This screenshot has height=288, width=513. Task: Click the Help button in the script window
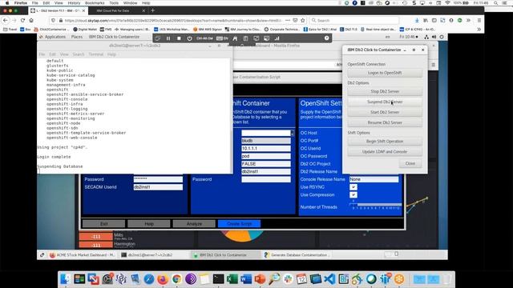[149, 224]
